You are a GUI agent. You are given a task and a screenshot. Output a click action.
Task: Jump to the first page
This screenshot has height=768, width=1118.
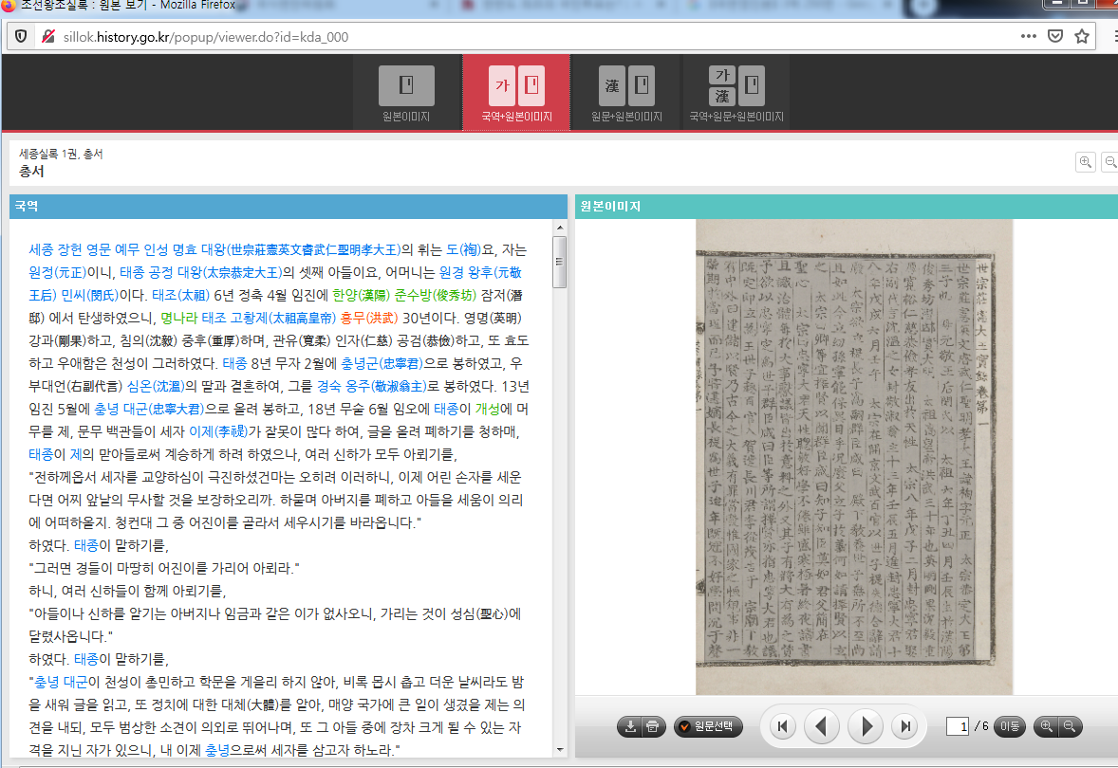pyautogui.click(x=782, y=727)
